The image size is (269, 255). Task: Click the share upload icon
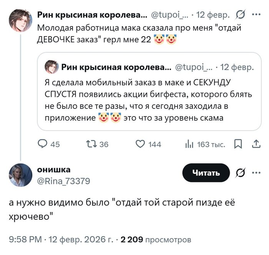pos(256,144)
